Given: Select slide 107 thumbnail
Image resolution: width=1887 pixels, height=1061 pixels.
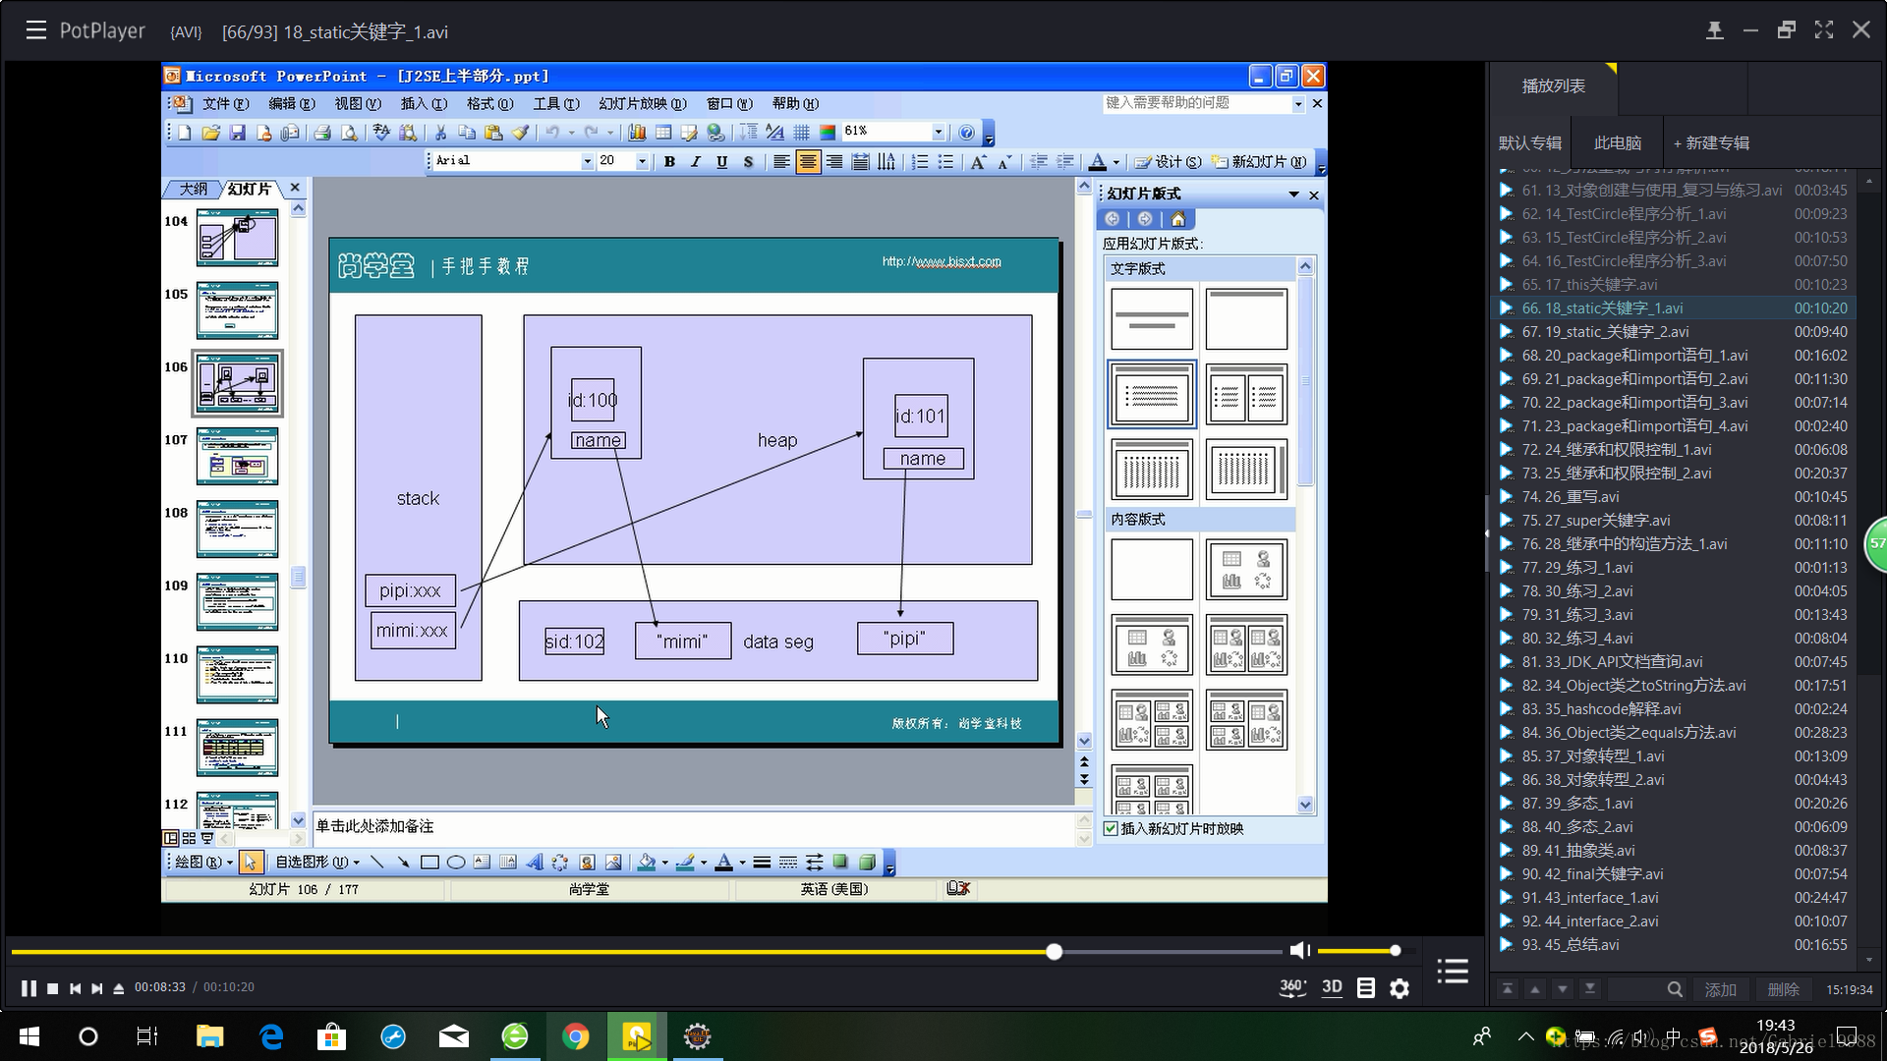Looking at the screenshot, I should pos(237,456).
